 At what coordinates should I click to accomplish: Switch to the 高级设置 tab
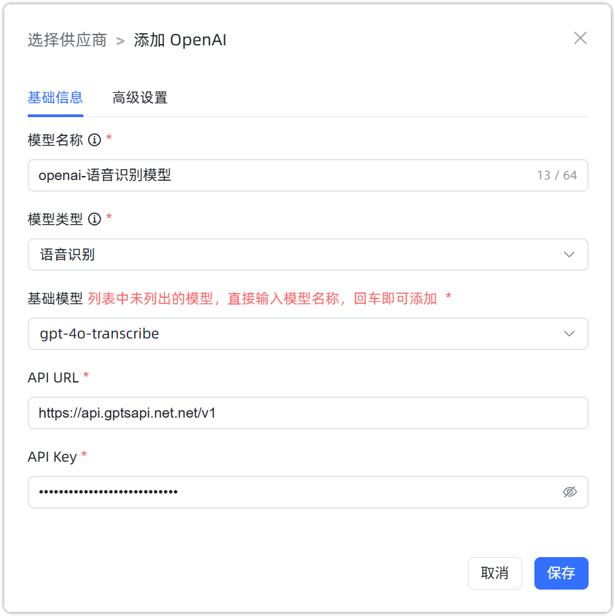pos(140,97)
